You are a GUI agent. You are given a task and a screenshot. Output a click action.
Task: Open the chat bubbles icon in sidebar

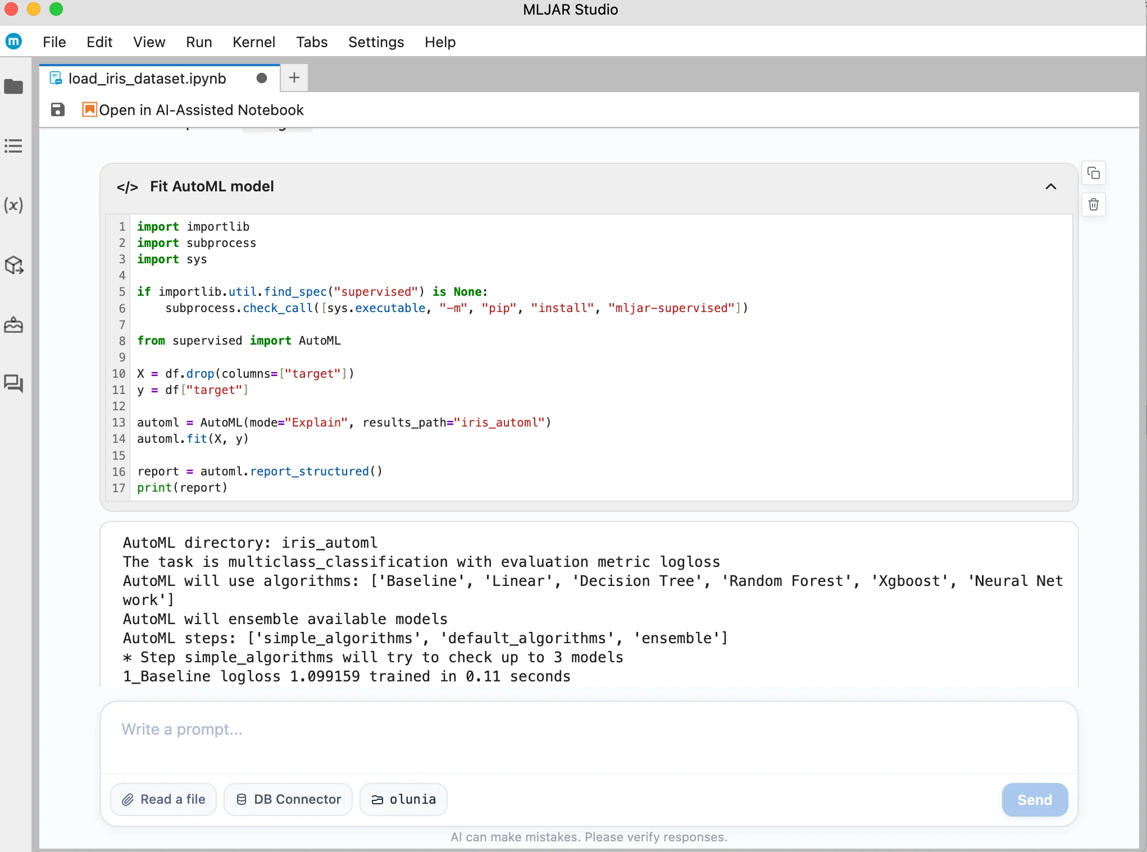click(x=13, y=384)
